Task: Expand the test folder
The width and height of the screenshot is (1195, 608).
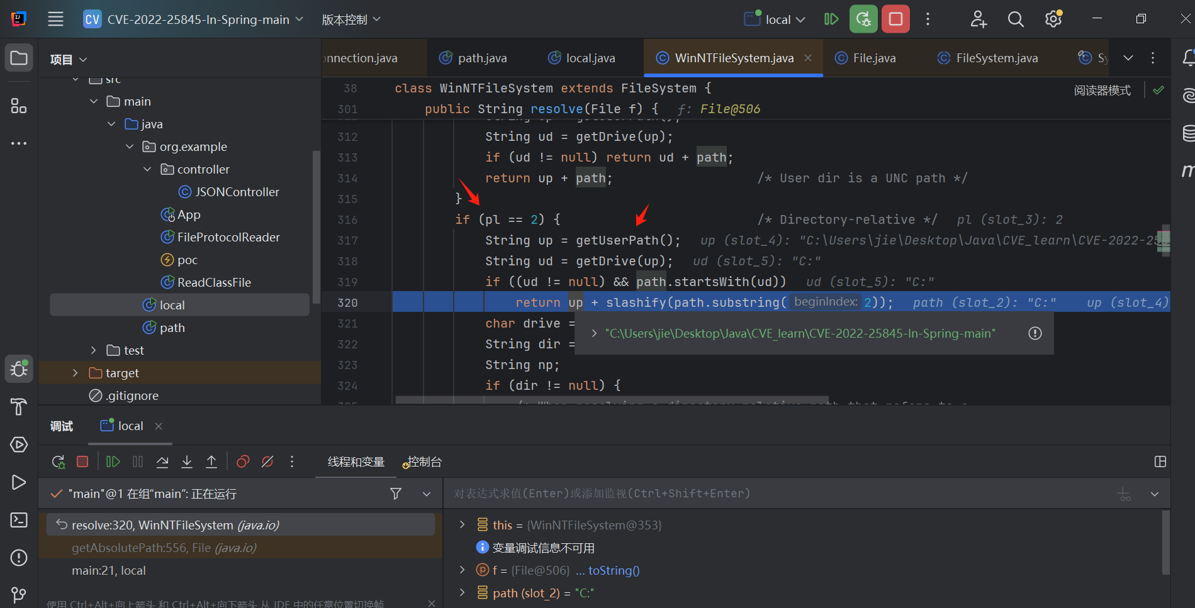Action: pyautogui.click(x=94, y=350)
